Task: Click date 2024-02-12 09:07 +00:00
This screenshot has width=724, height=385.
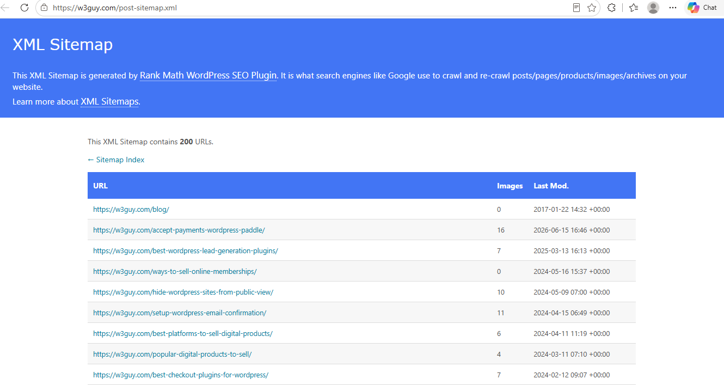Action: click(572, 375)
